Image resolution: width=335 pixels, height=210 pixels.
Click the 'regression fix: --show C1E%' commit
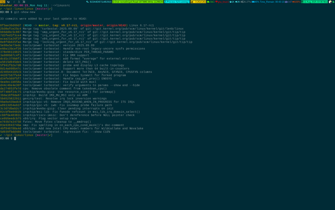(55, 132)
